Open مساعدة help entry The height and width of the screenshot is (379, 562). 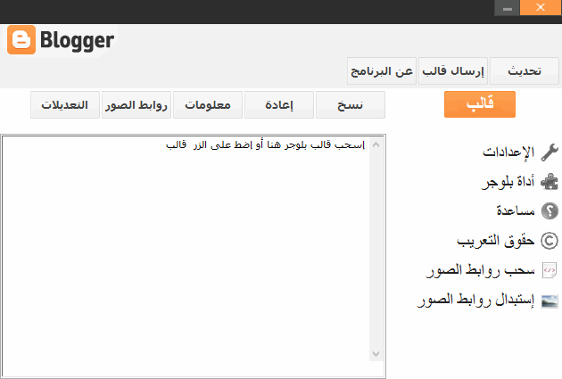(516, 211)
